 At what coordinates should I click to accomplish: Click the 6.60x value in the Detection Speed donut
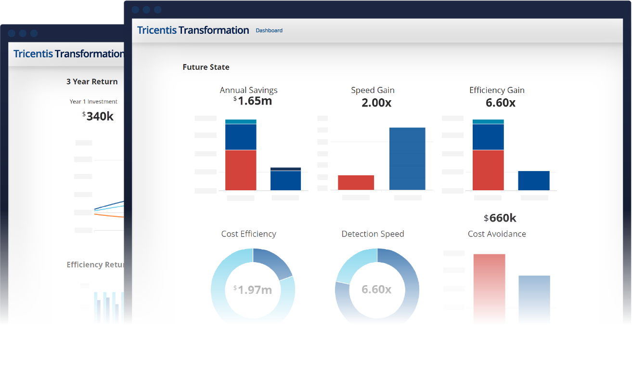point(376,290)
